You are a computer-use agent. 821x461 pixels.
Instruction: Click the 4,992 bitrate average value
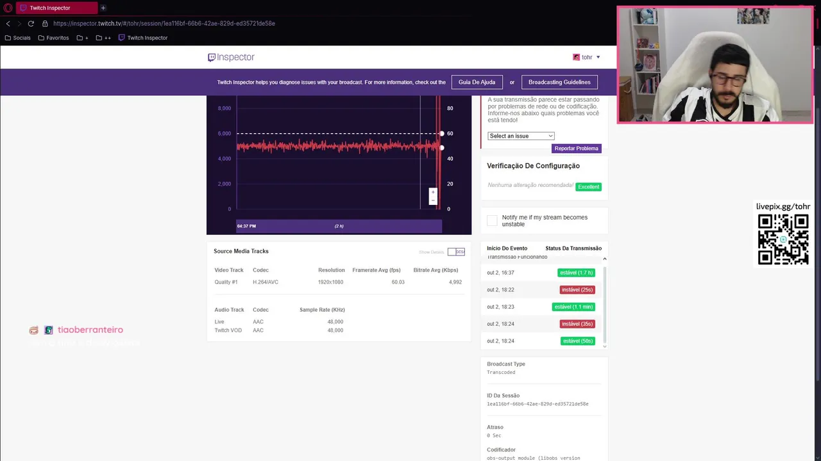pyautogui.click(x=455, y=282)
